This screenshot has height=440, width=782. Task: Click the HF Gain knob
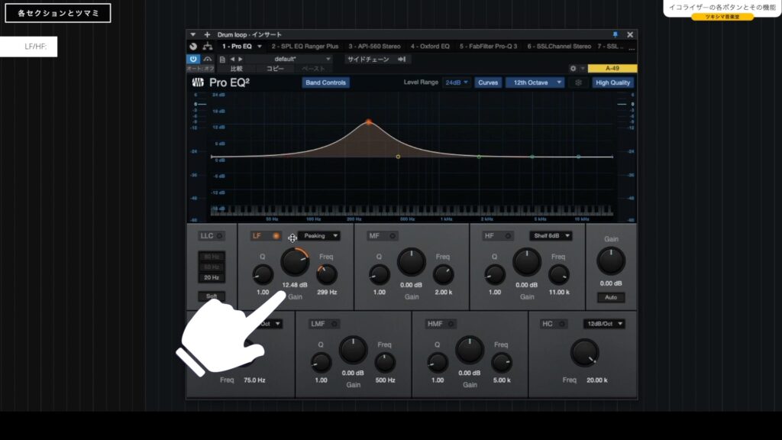click(x=527, y=261)
